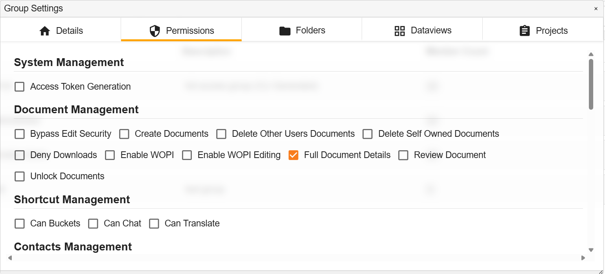Check Delete Other Users Documents
This screenshot has width=605, height=274.
221,134
